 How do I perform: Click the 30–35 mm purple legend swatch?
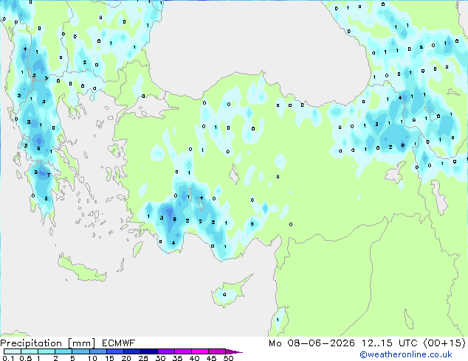pos(165,351)
